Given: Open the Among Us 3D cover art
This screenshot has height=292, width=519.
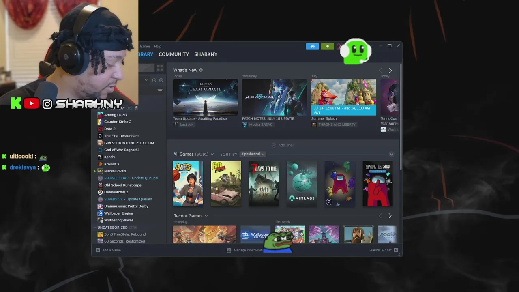Looking at the screenshot, I should pos(377,184).
